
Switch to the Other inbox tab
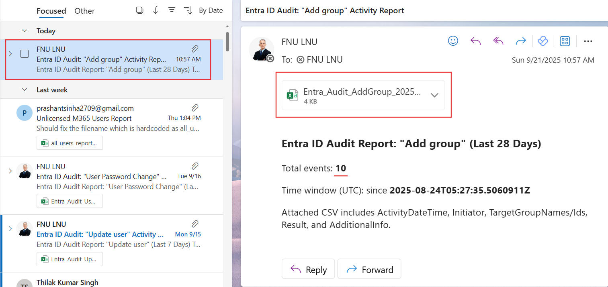[84, 11]
